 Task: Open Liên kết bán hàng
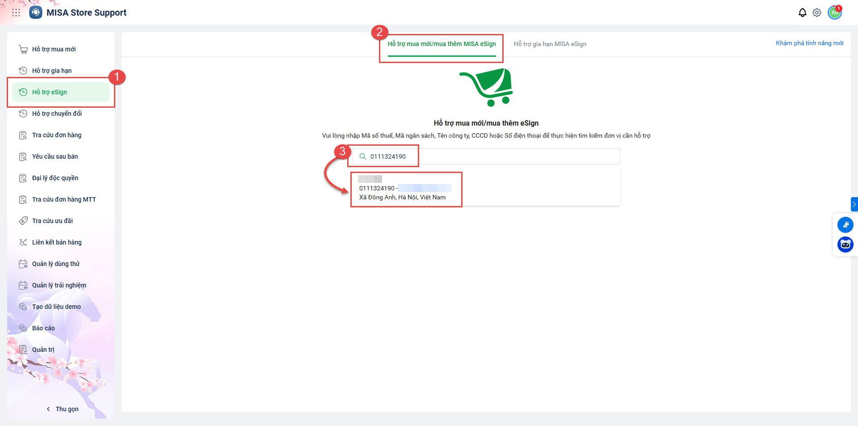[61, 242]
